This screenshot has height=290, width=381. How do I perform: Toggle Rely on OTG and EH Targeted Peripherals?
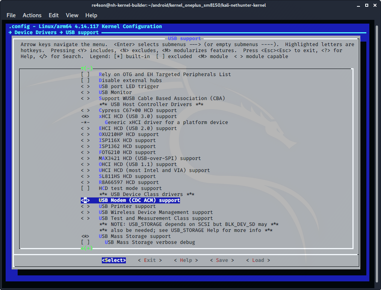coord(85,74)
